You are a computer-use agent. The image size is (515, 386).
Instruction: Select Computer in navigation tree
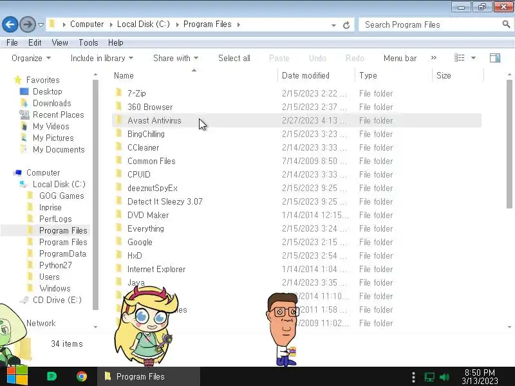point(43,172)
